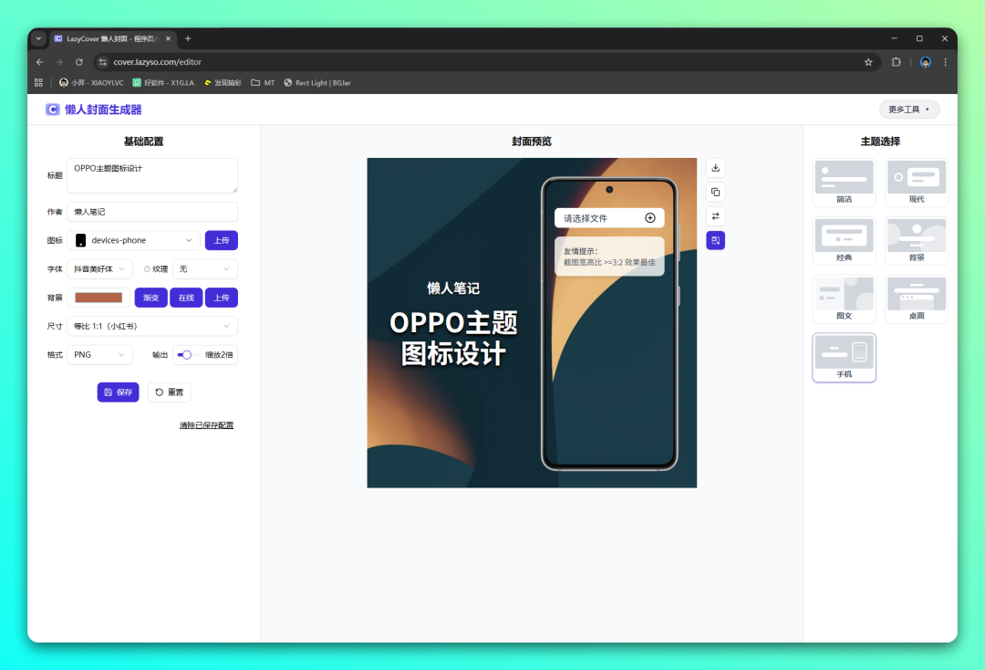Click the 在线 online background button

[186, 298]
